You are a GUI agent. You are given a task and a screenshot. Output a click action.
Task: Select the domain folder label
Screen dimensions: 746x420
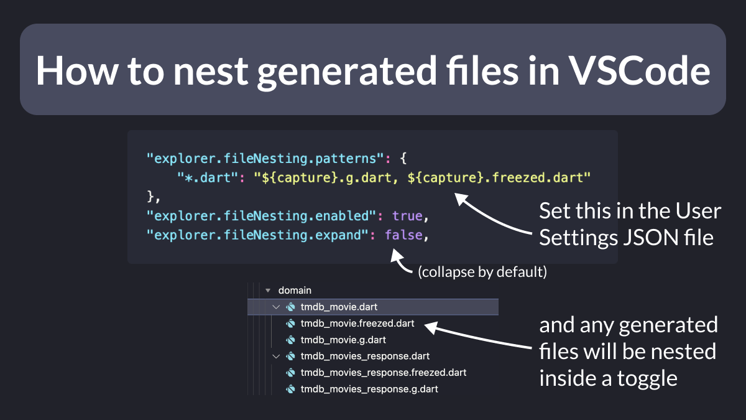(x=295, y=291)
